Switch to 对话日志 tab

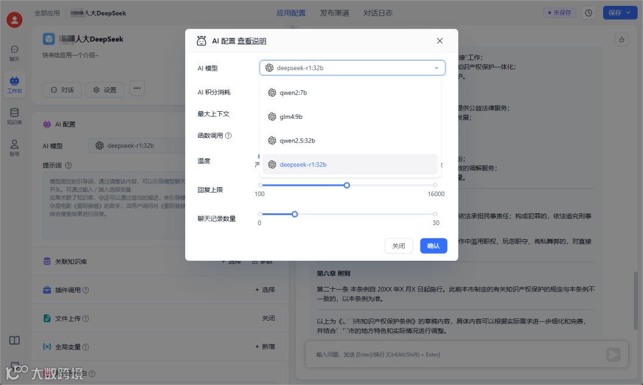377,13
